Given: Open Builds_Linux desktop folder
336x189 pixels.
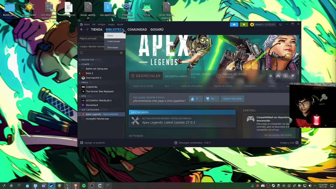Looking at the screenshot, I should 10,10.
